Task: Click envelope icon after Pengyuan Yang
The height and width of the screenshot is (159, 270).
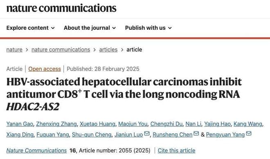Action: click(x=249, y=134)
